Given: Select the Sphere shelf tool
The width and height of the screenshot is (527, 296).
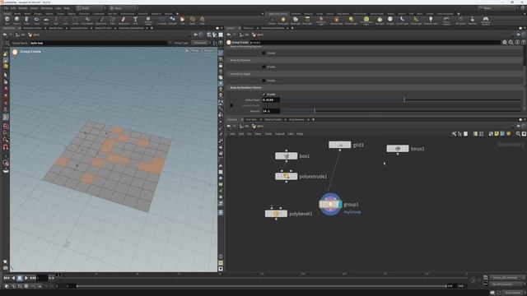Looking at the screenshot, I should [x=16, y=20].
